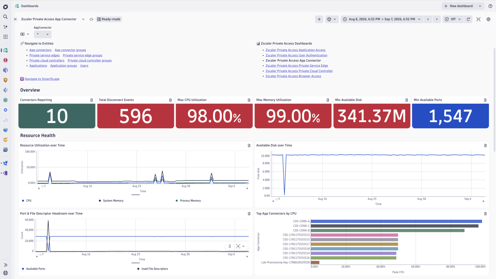
Task: Toggle CPU series in the Resource Utilization legend
Action: [27, 201]
